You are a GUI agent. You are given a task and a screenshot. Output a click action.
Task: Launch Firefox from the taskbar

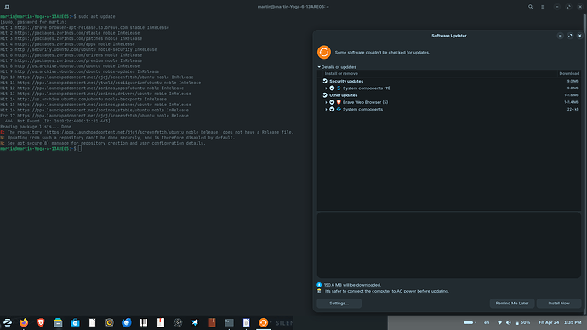click(24, 322)
